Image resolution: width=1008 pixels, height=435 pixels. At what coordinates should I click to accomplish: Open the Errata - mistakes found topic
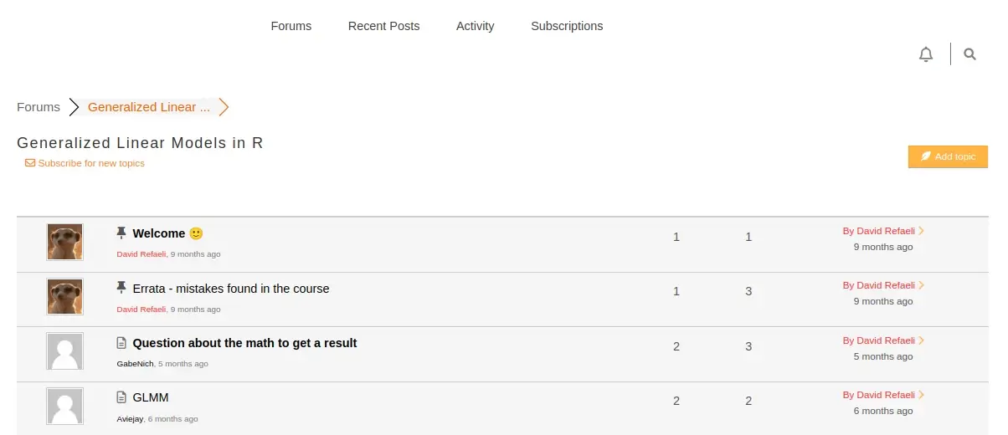click(231, 289)
